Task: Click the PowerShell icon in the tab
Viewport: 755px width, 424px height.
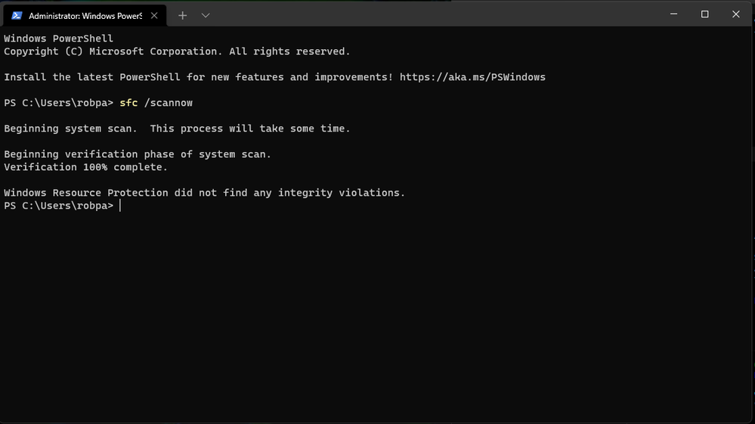Action: click(x=17, y=15)
